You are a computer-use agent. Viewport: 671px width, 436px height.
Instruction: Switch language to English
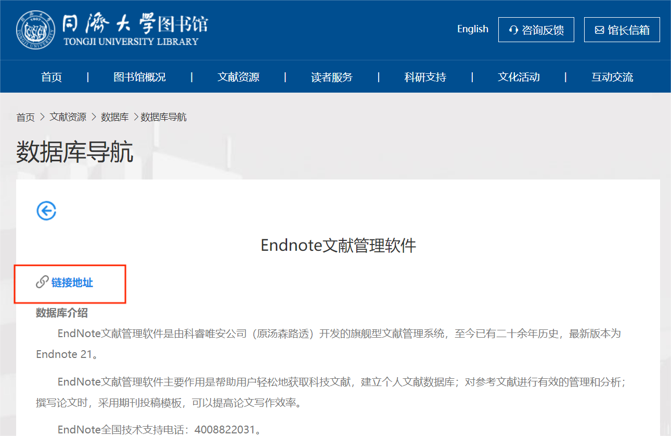point(473,29)
